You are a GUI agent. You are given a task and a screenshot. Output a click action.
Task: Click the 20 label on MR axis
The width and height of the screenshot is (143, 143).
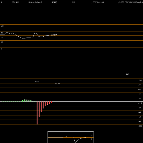pos(140,99)
